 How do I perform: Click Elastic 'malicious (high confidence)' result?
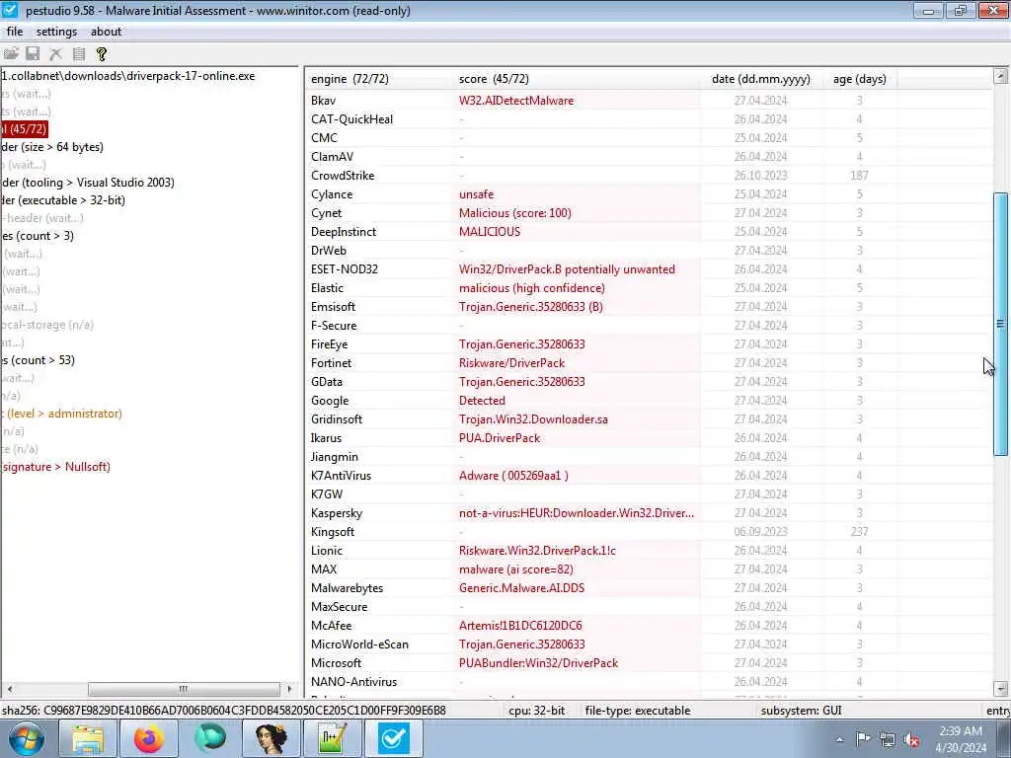532,288
